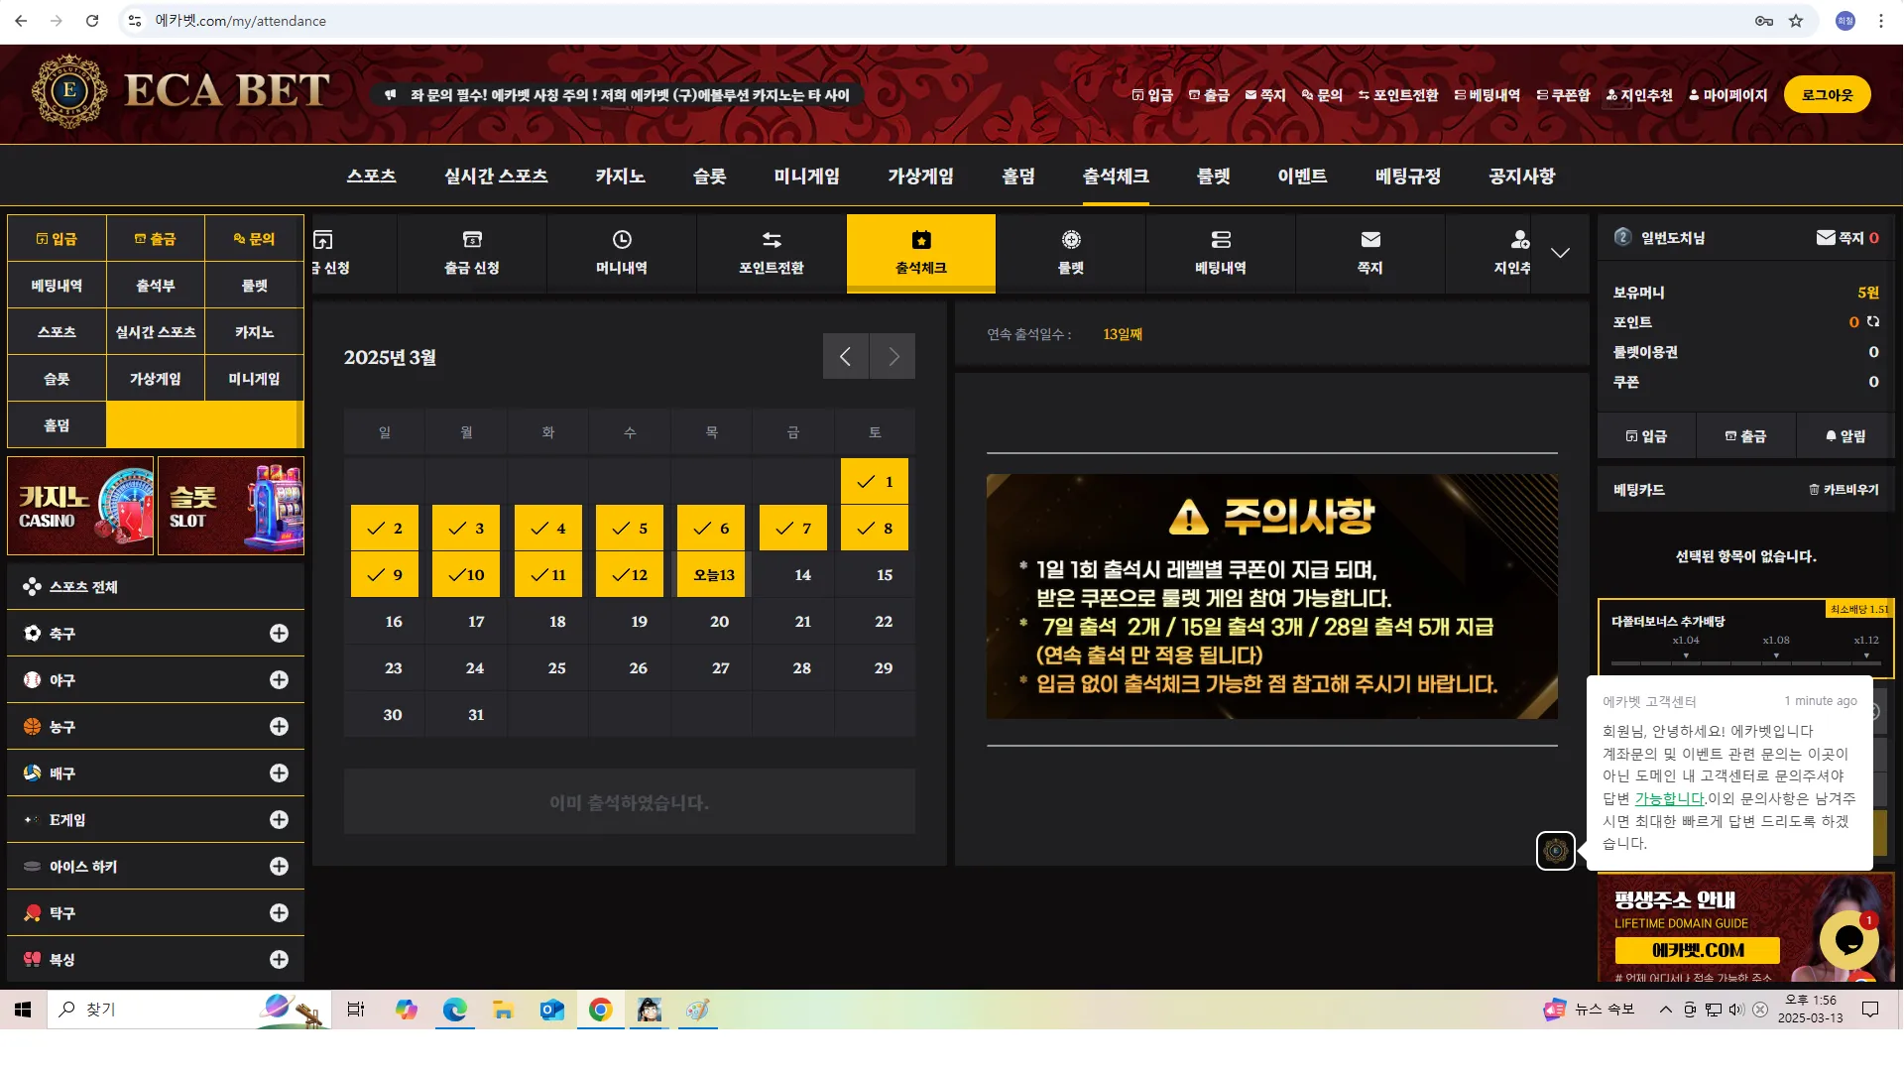Open the 이벤트 main menu item

point(1302,176)
